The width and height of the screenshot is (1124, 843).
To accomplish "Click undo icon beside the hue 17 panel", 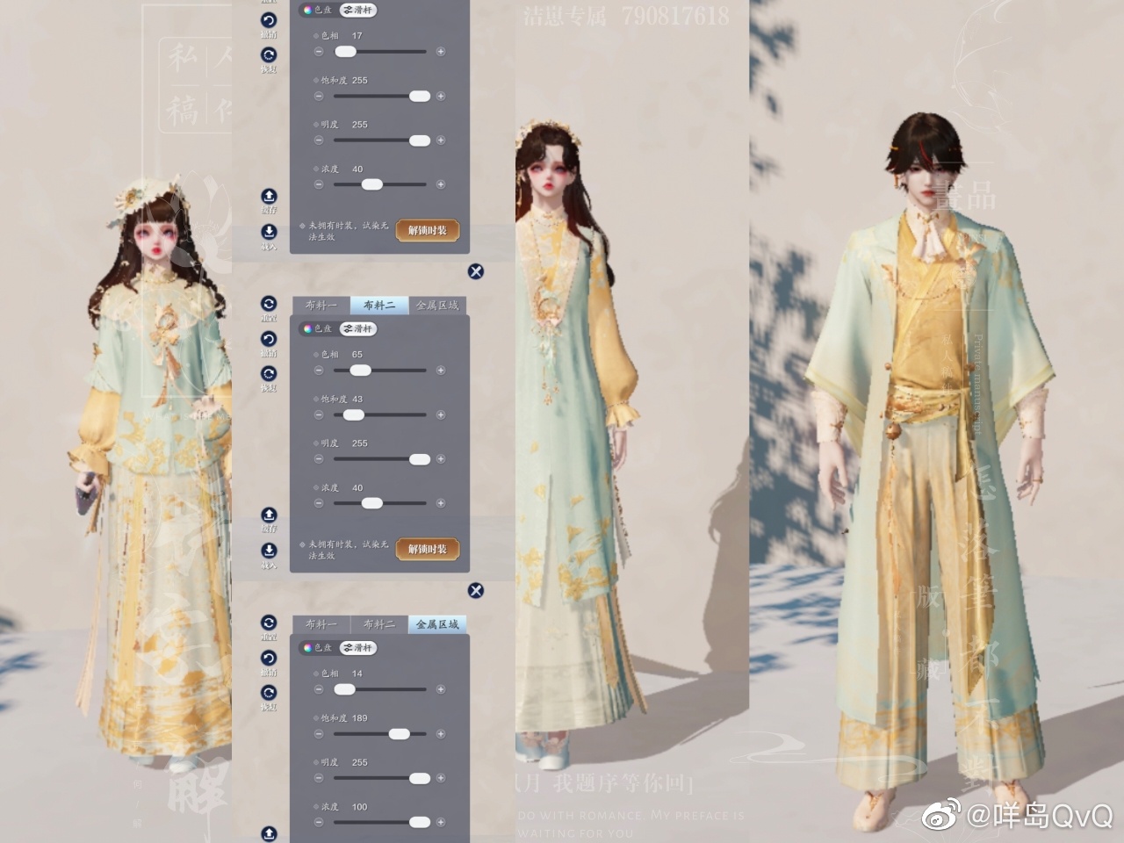I will click(x=269, y=20).
